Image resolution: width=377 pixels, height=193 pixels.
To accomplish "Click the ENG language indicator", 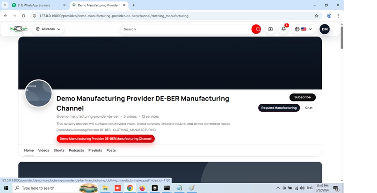I will [x=310, y=188].
